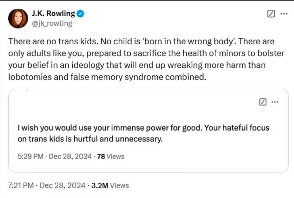Open the More menu on Rowling's post
The height and width of the screenshot is (198, 294).
(x=284, y=14)
